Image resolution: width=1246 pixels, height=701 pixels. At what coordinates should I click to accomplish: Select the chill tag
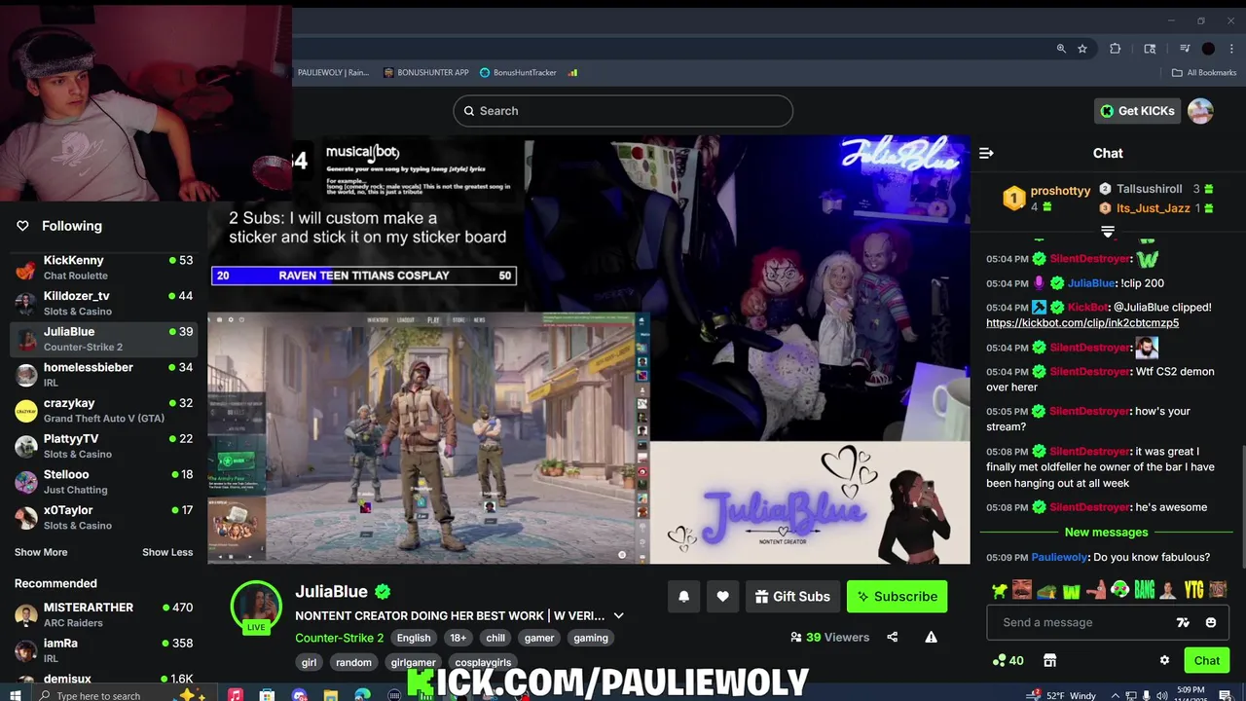click(495, 638)
